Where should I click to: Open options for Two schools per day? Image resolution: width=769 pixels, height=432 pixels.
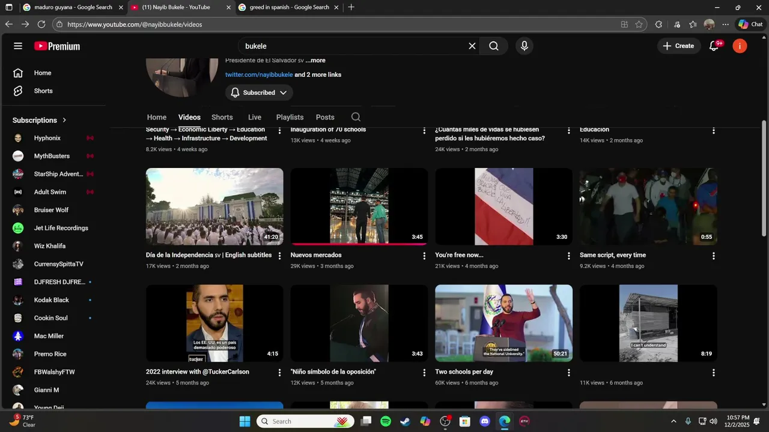coord(569,373)
